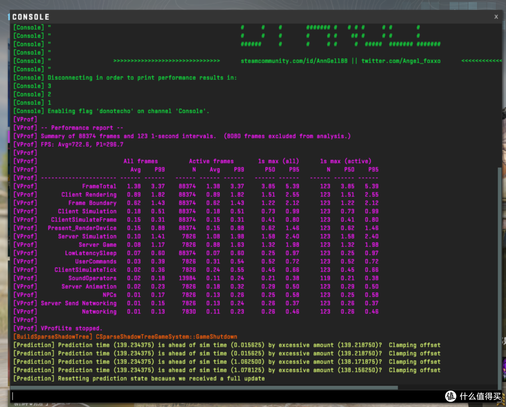Click the ClientSimulateTick row label
Screen dimensions: 506x407
[86, 270]
